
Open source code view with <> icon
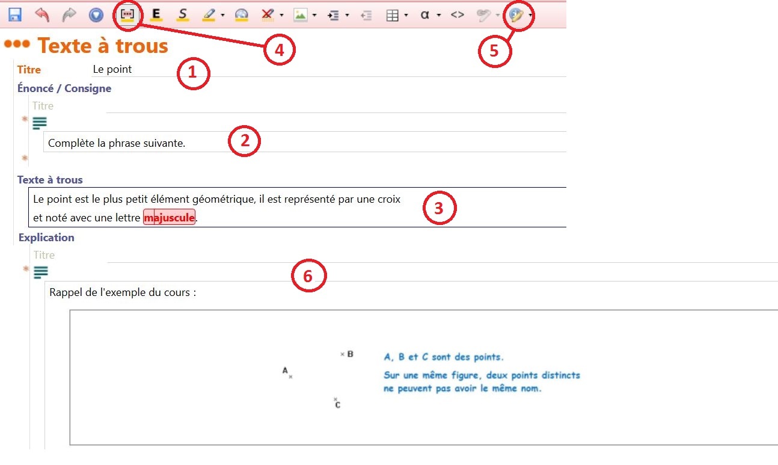click(457, 14)
